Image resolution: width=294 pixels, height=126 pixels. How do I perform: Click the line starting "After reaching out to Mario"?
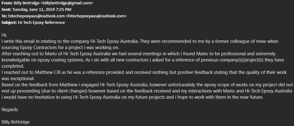[94, 53]
